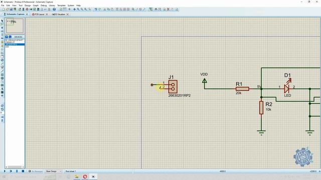Click the Rotate Clockwise icon

pos(2,106)
